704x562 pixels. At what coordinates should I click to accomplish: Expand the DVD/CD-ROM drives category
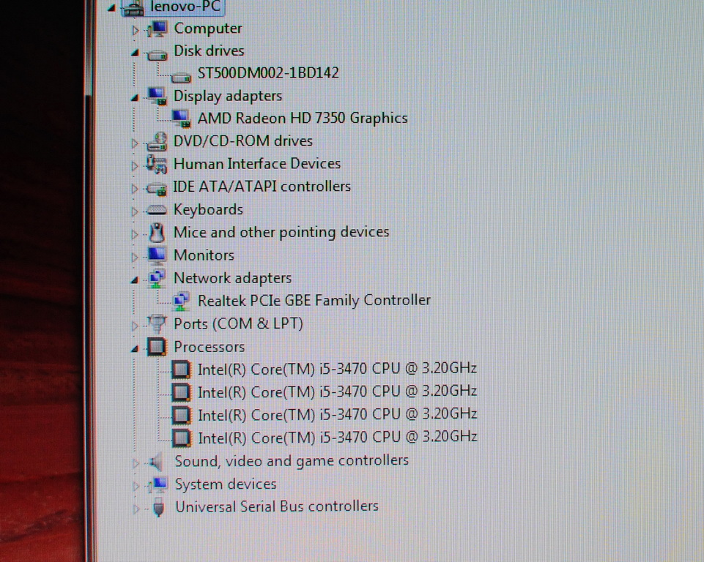(135, 143)
